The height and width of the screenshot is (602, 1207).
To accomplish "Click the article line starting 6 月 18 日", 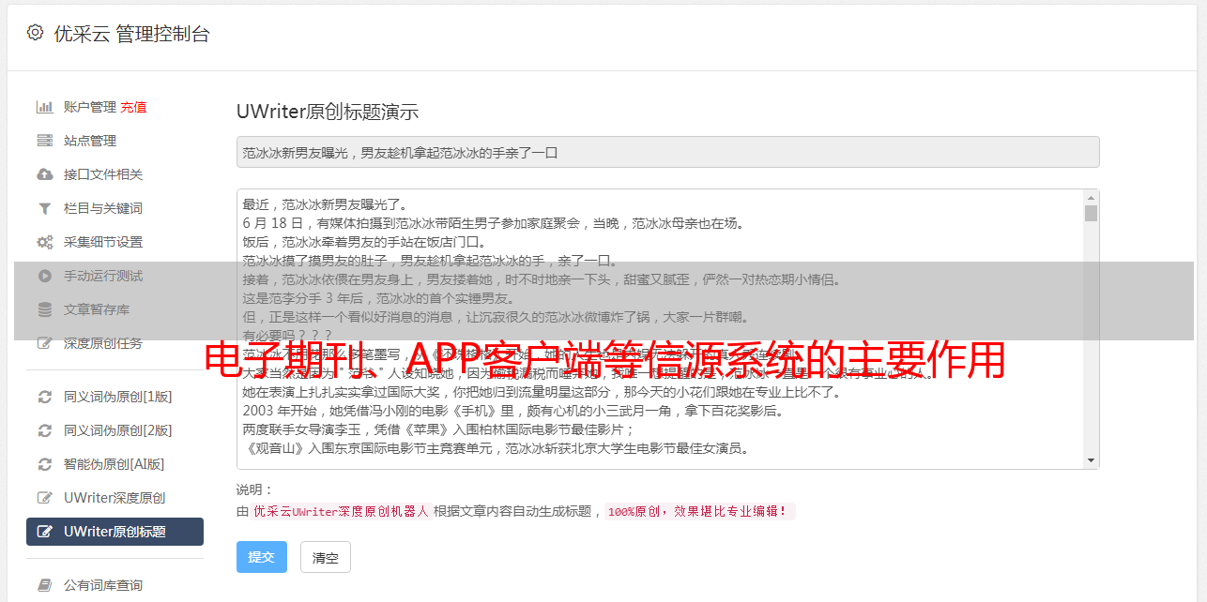I will [x=494, y=223].
